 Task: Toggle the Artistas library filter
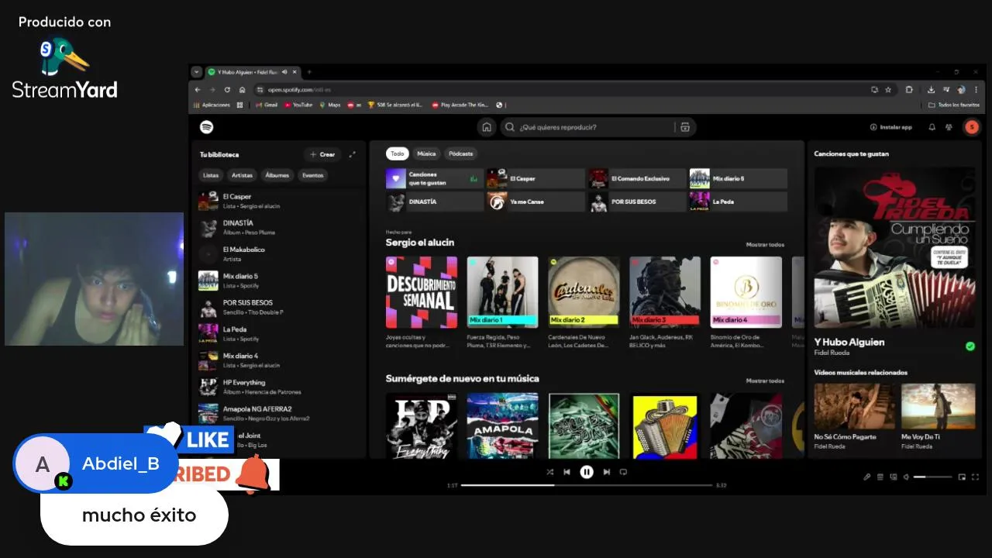[x=242, y=175]
